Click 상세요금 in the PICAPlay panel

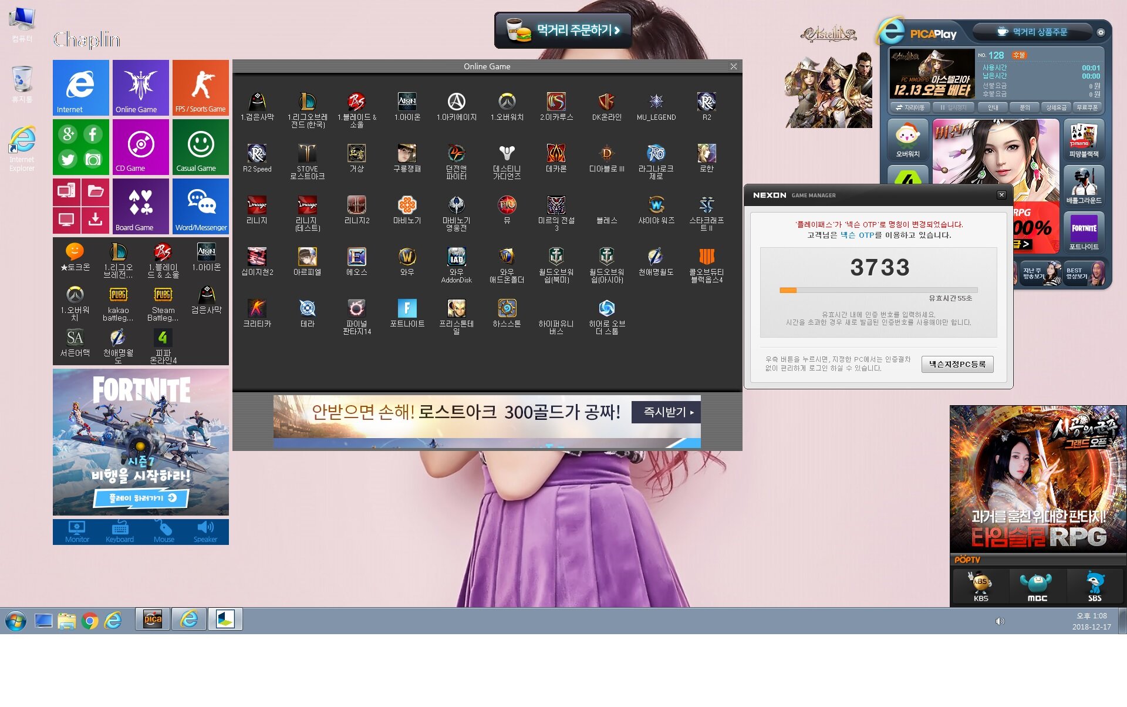pyautogui.click(x=1056, y=107)
